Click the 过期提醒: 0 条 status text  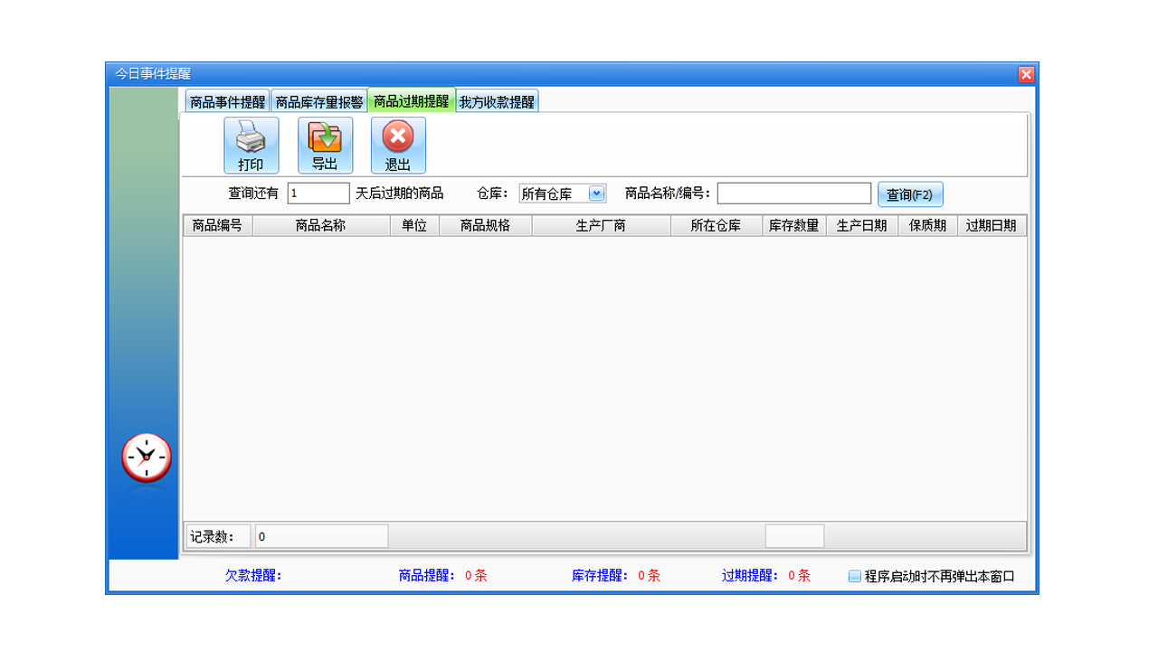(767, 576)
